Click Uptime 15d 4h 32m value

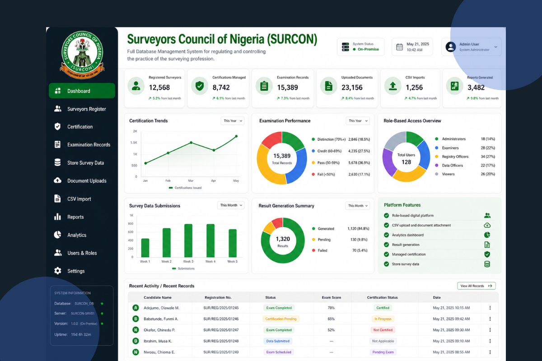point(81,334)
